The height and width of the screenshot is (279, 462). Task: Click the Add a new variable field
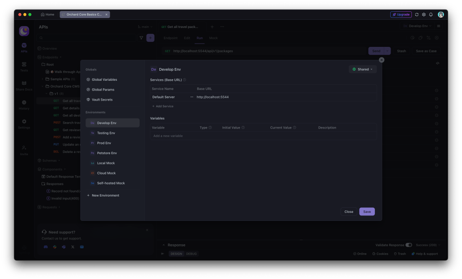[168, 136]
